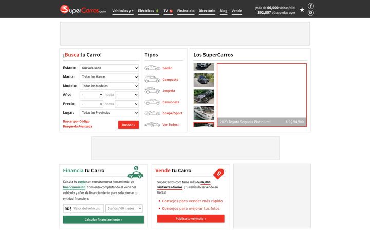The width and height of the screenshot is (370, 231).
Task: Click the Calcular financiamiento button
Action: point(103,220)
